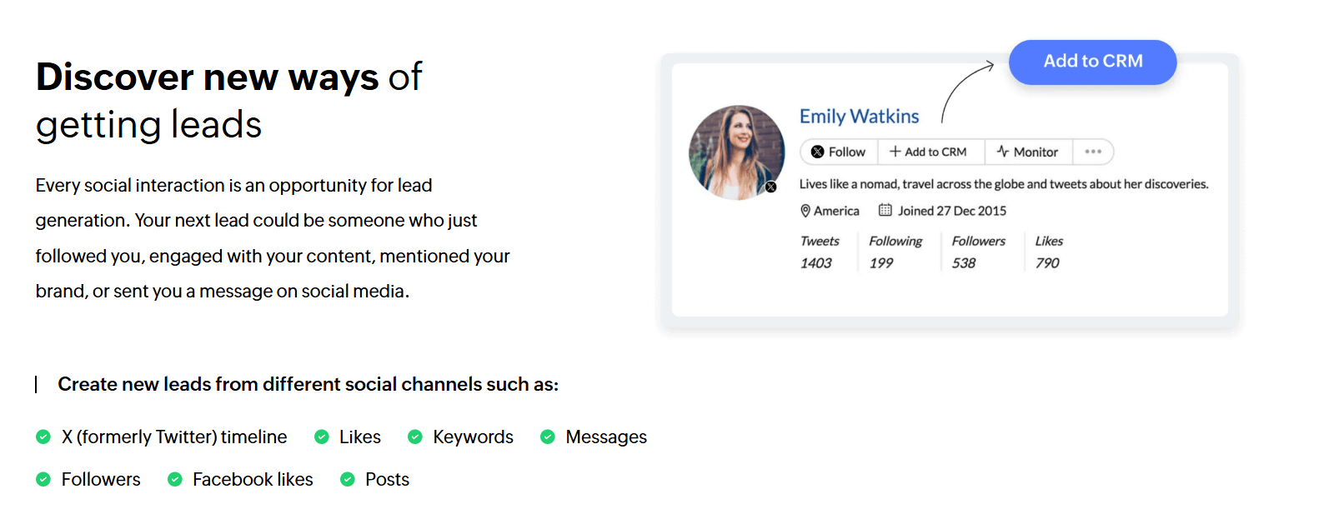Select the Followers count 538
The height and width of the screenshot is (519, 1324).
click(964, 263)
